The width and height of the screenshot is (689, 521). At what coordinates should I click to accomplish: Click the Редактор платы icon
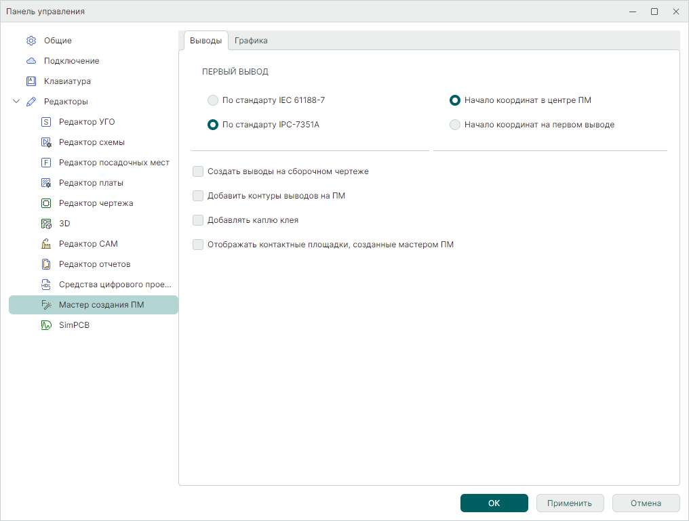[x=46, y=183]
